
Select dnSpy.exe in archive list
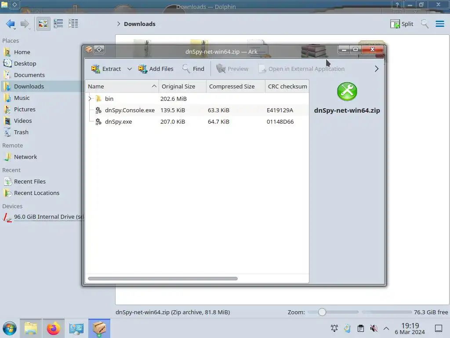pyautogui.click(x=197, y=122)
